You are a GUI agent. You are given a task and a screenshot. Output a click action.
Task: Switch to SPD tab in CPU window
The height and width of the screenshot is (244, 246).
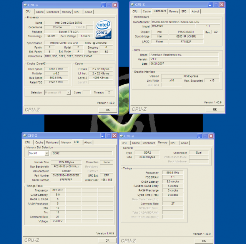pyautogui.click(x=77, y=12)
